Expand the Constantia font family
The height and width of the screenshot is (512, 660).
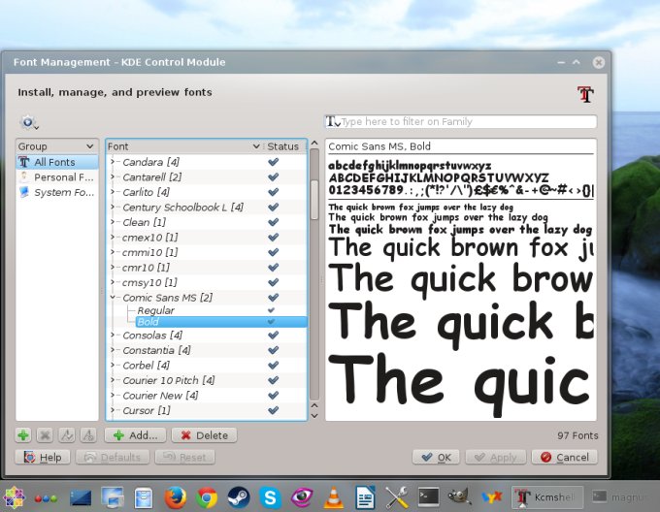pyautogui.click(x=113, y=350)
